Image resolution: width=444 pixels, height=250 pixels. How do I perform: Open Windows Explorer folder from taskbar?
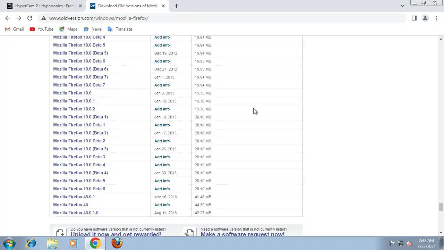(x=52, y=243)
